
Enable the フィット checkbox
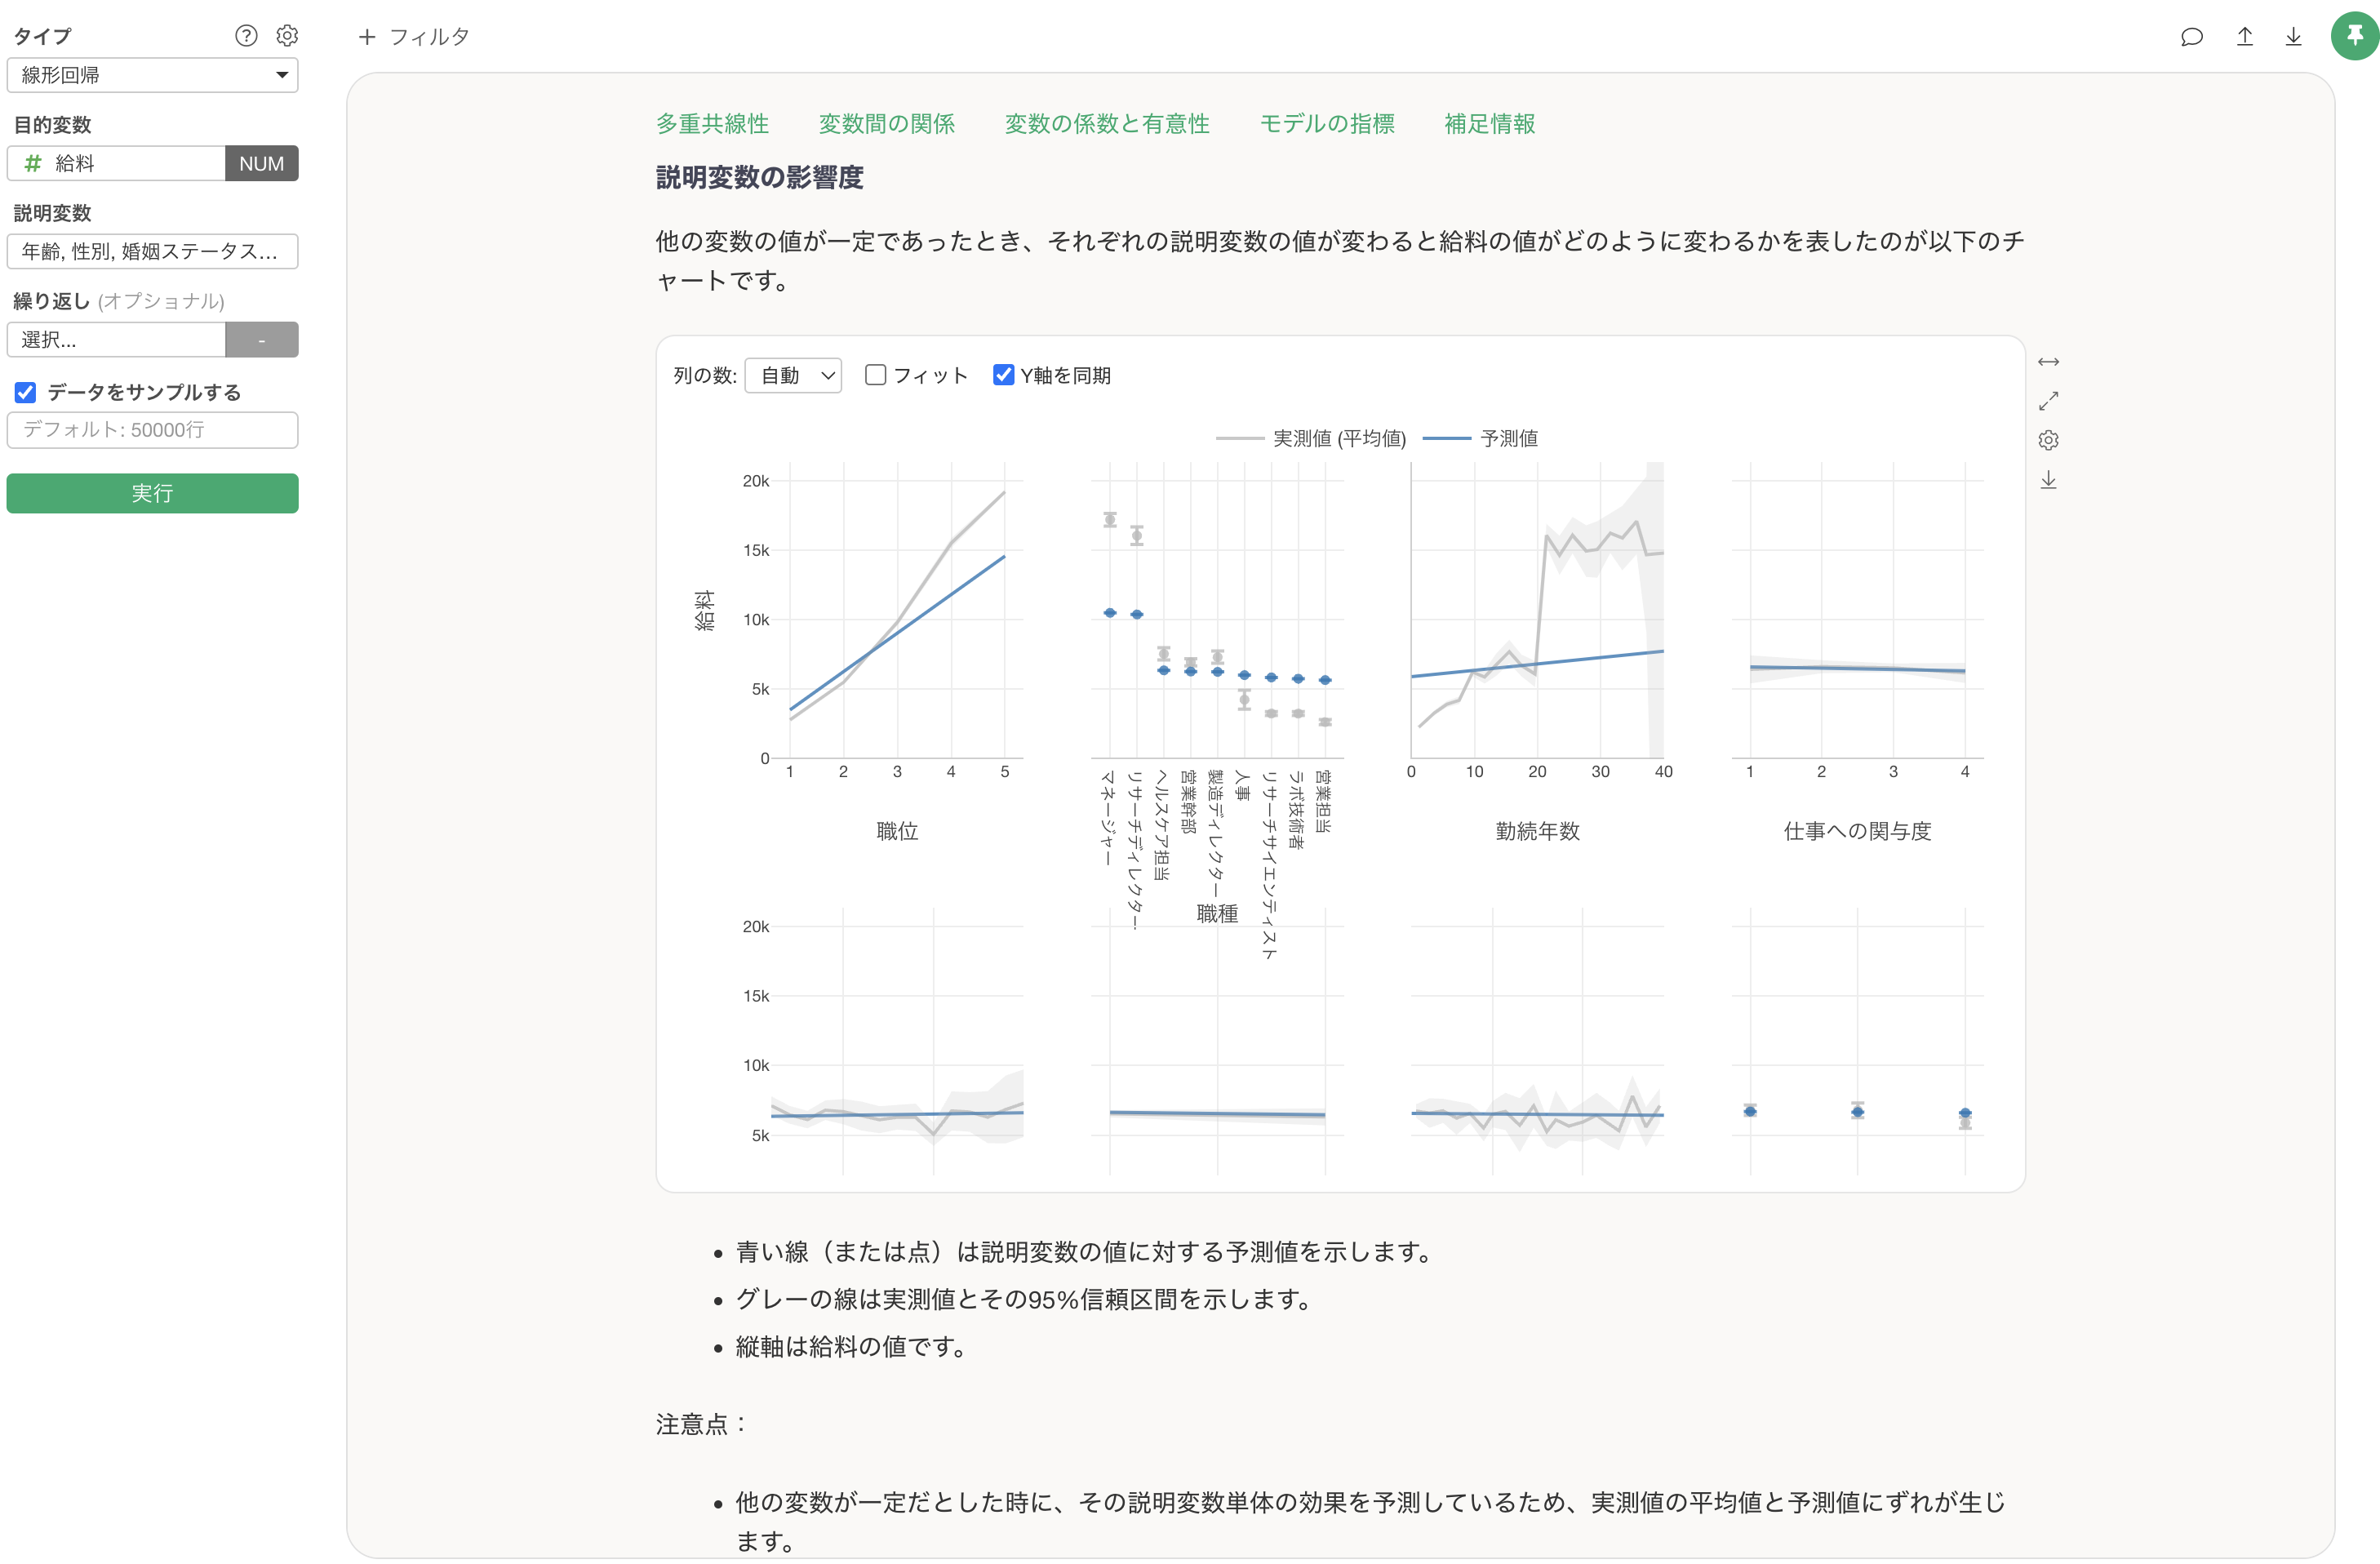click(x=875, y=375)
